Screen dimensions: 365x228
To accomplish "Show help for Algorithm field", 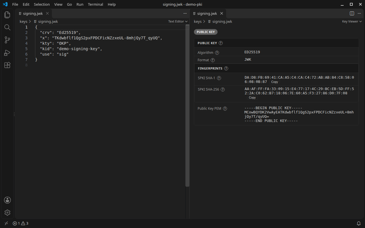I will tap(217, 53).
